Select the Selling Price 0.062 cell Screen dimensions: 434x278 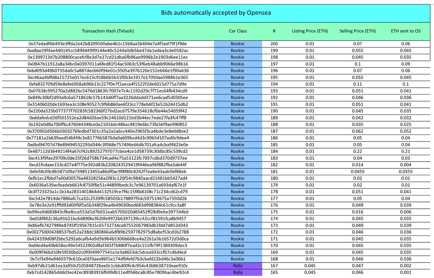[x=358, y=131]
